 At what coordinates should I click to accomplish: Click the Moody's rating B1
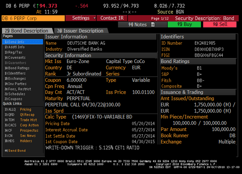[x=199, y=68]
